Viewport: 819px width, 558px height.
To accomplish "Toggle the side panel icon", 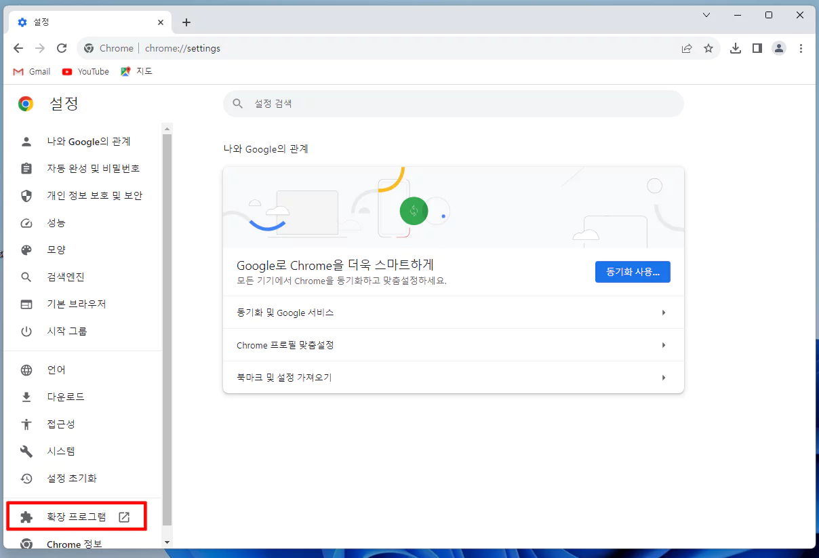I will click(x=757, y=48).
